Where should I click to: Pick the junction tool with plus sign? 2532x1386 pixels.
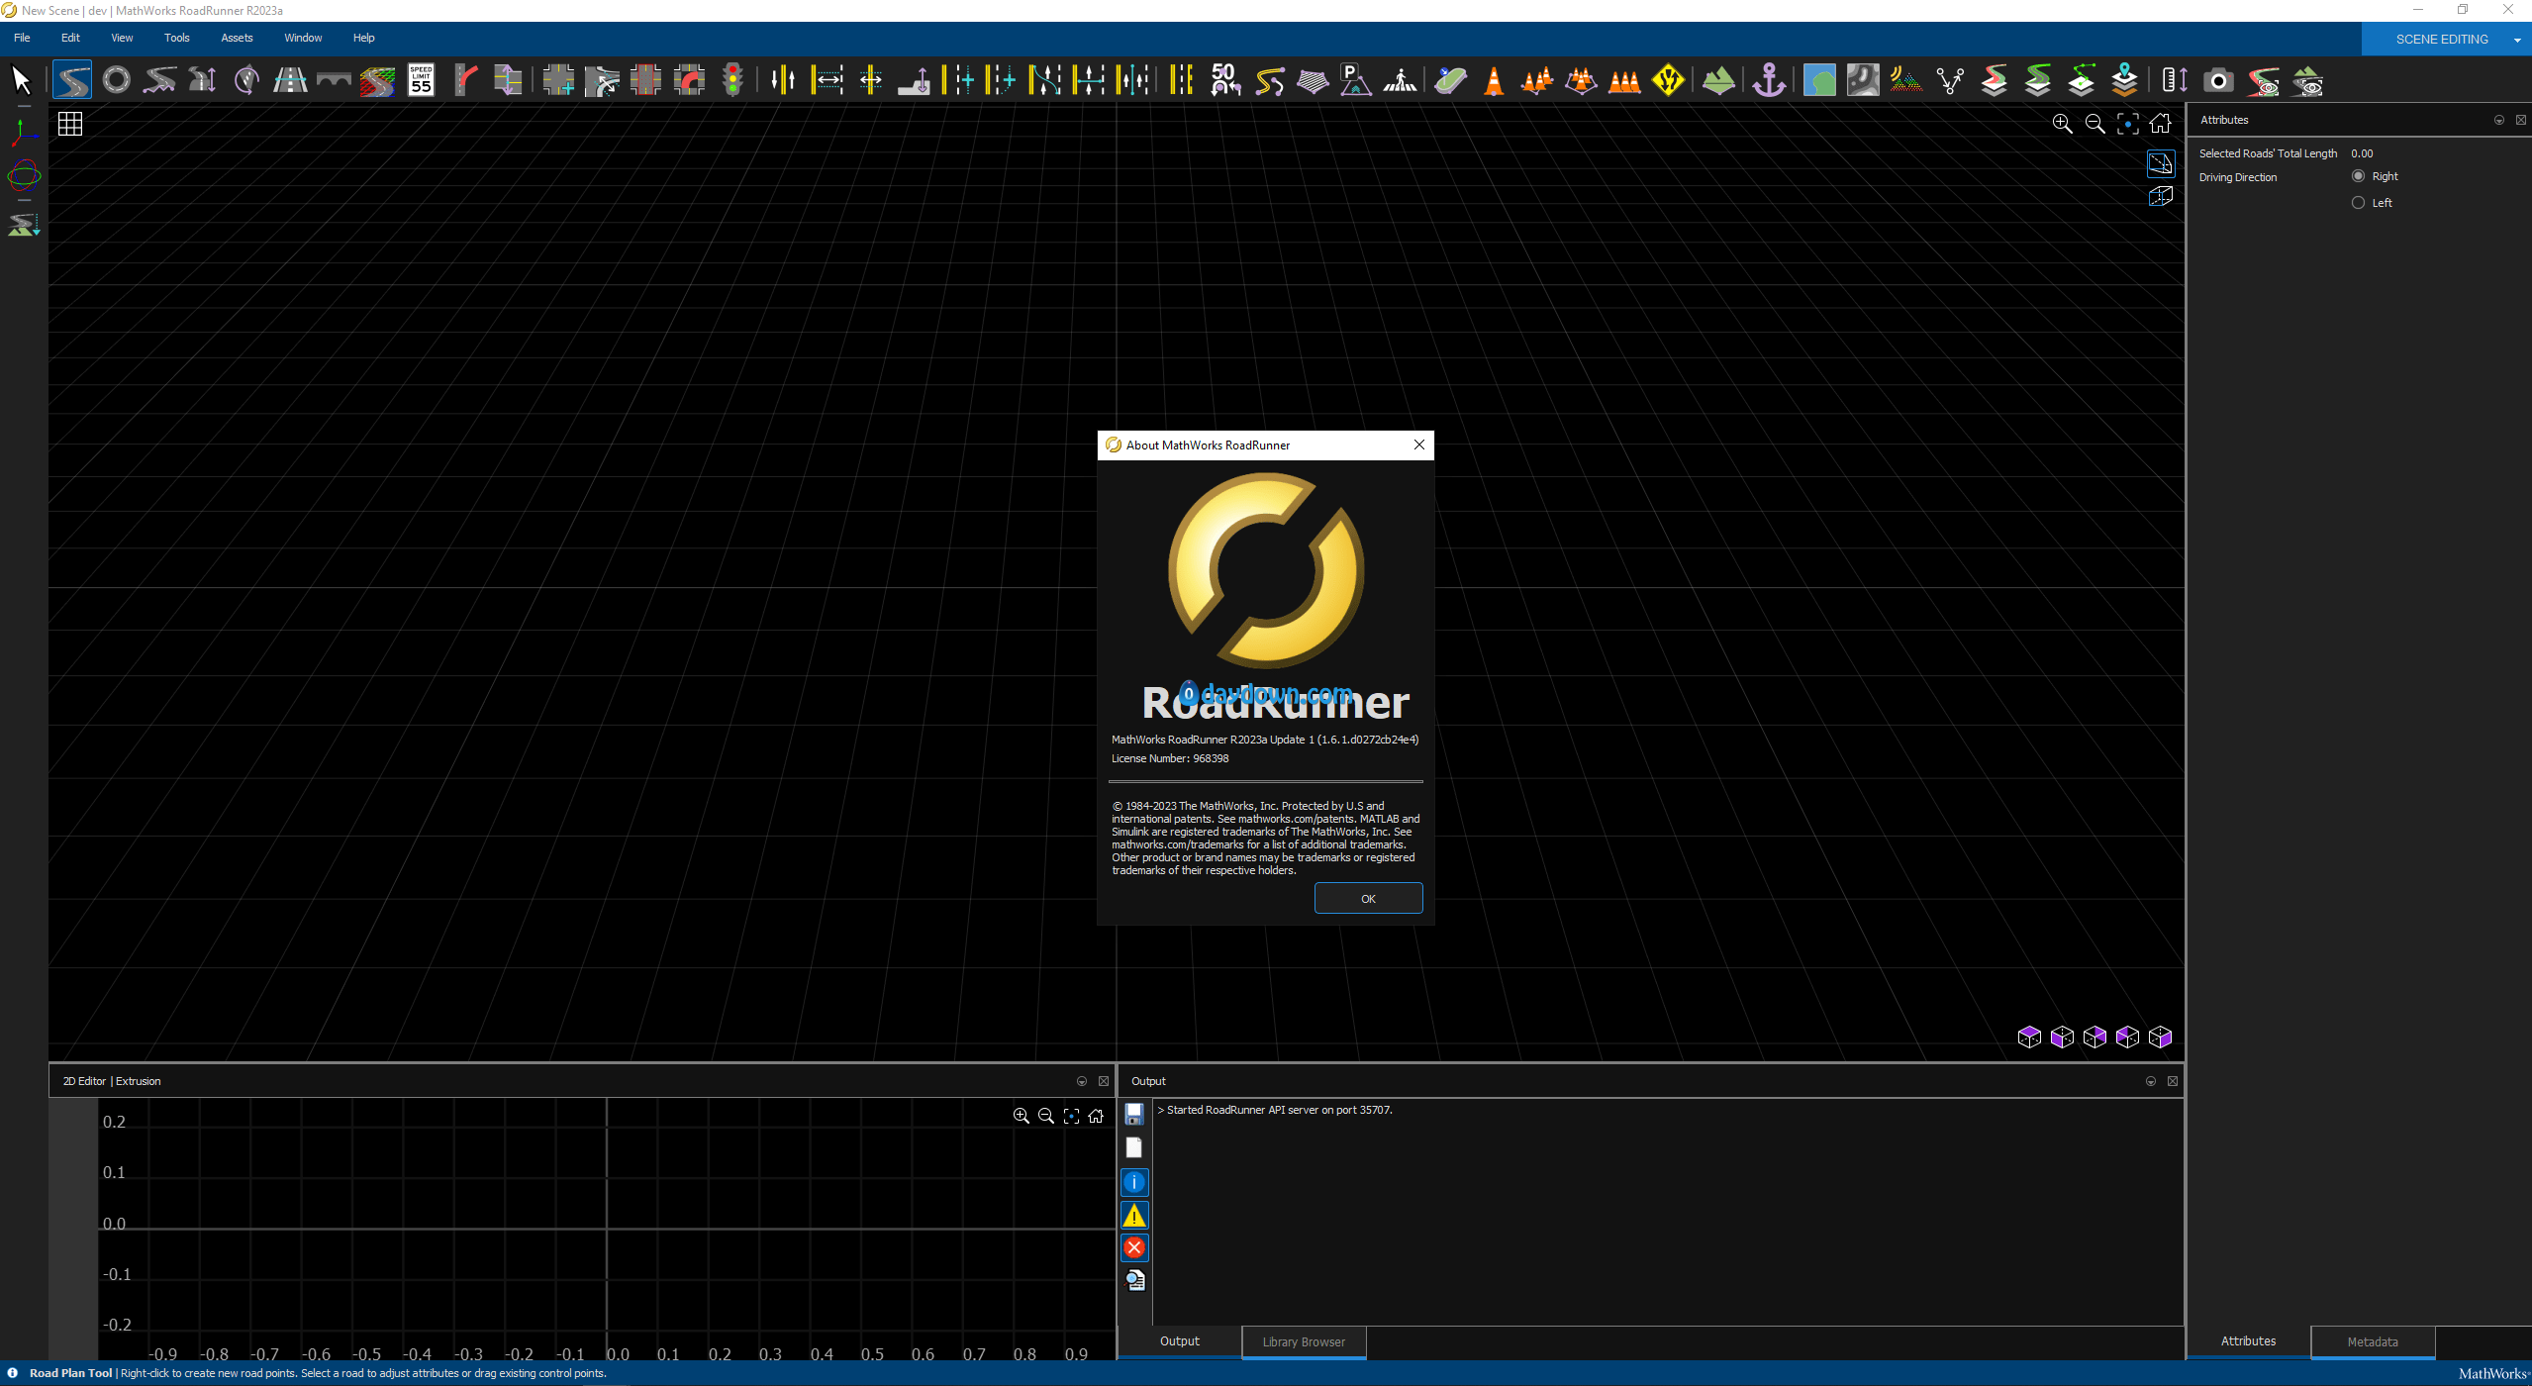(x=558, y=80)
